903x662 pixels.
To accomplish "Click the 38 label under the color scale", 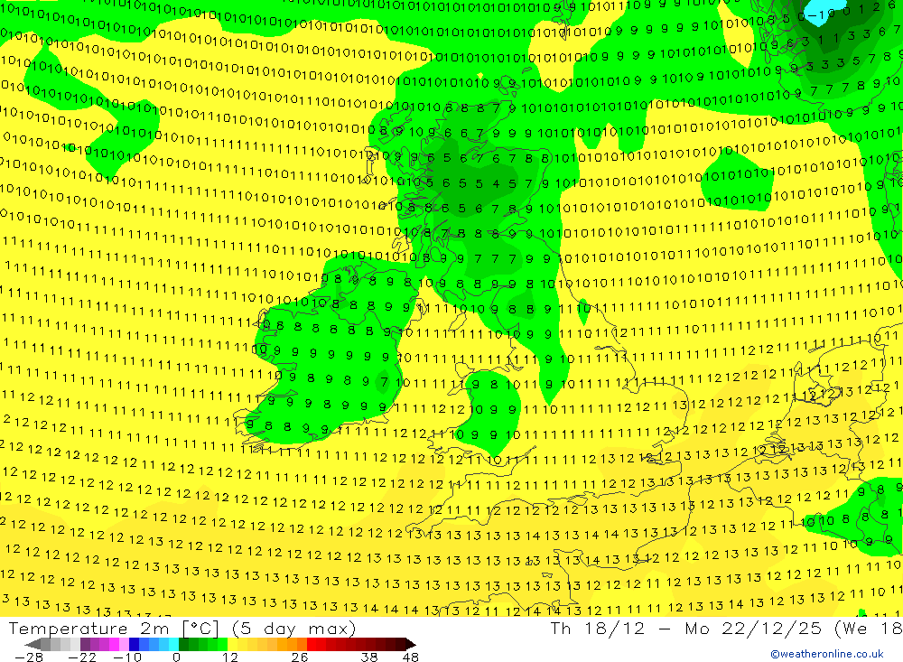I will point(369,657).
